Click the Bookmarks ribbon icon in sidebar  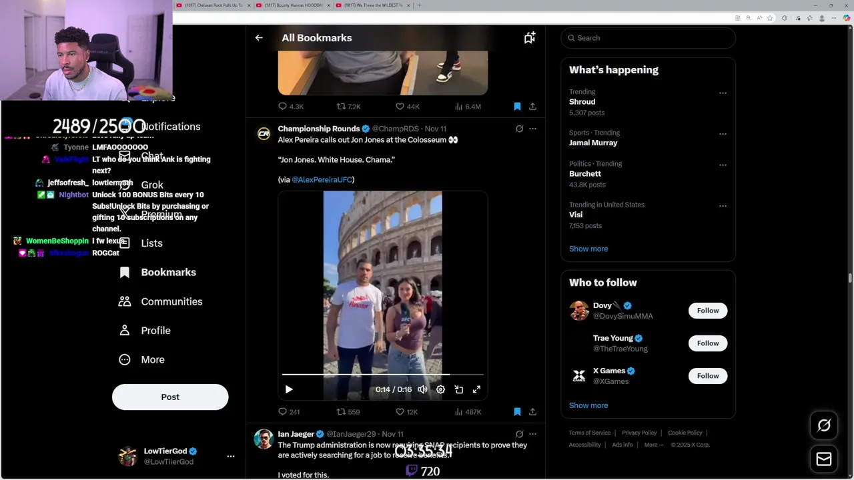click(x=125, y=272)
